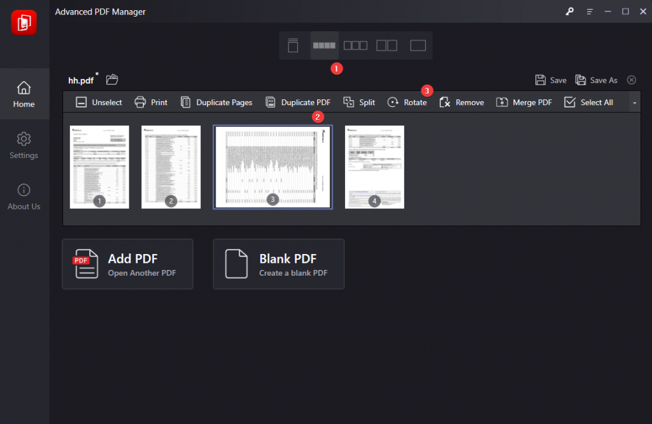Save changes to hh.pdf
This screenshot has width=652, height=424.
[550, 80]
